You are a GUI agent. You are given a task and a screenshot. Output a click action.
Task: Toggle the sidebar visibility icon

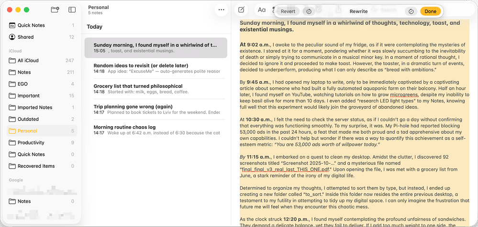tap(72, 10)
